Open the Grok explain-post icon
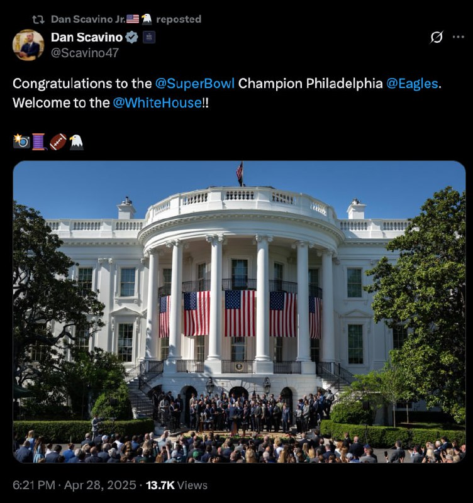Image resolution: width=473 pixels, height=503 pixels. coord(437,37)
